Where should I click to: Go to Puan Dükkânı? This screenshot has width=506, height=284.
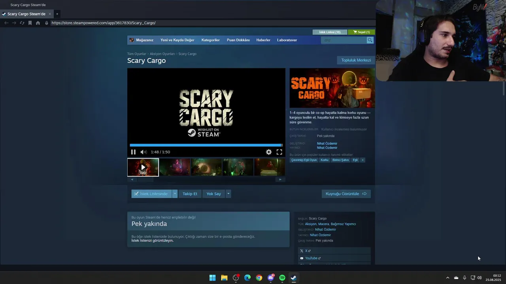238,40
